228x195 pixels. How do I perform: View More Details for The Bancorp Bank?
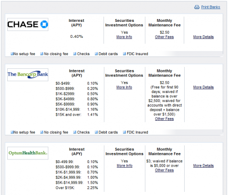(203, 87)
